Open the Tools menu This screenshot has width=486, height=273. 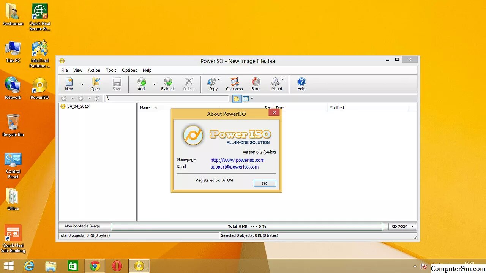(x=111, y=70)
